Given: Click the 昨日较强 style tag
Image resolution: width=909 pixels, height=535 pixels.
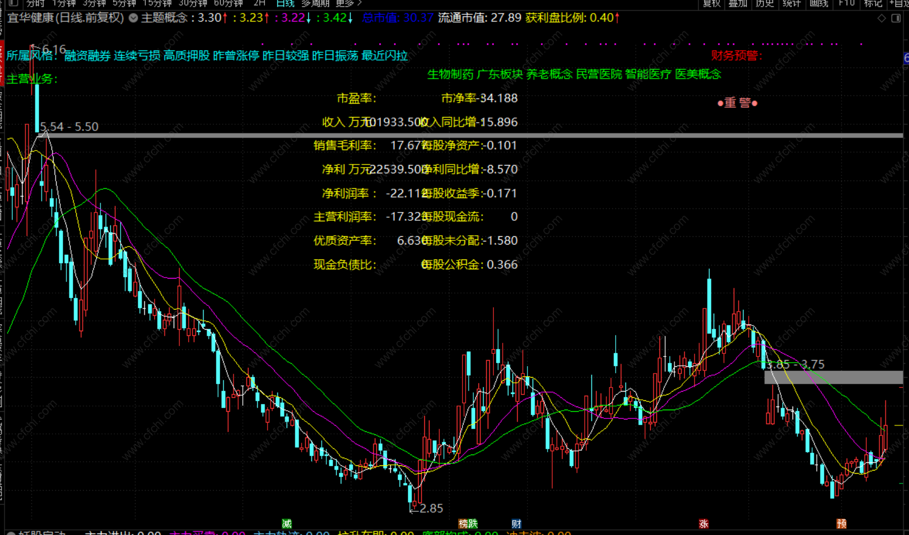Looking at the screenshot, I should click(x=285, y=56).
